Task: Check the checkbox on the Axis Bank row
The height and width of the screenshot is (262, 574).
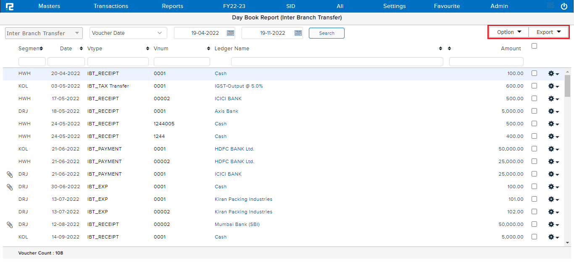Action: coord(534,111)
